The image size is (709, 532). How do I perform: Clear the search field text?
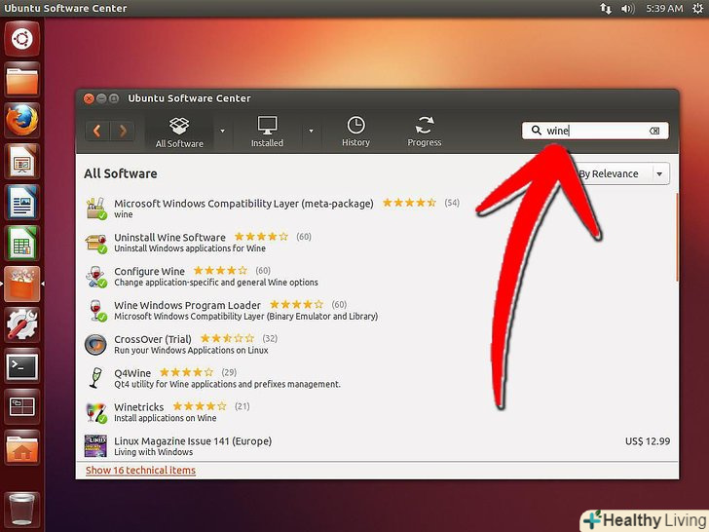(654, 131)
